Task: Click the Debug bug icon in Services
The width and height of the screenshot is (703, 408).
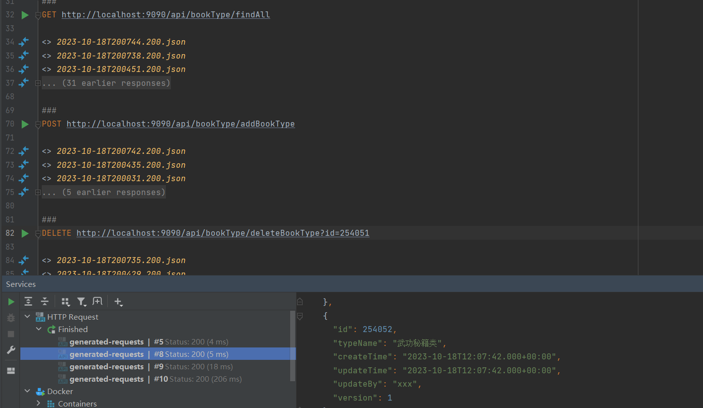Action: click(11, 318)
